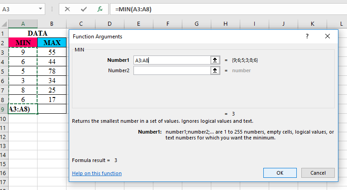Click the Select All corner triangle
This screenshot has height=190, width=347.
5,23
